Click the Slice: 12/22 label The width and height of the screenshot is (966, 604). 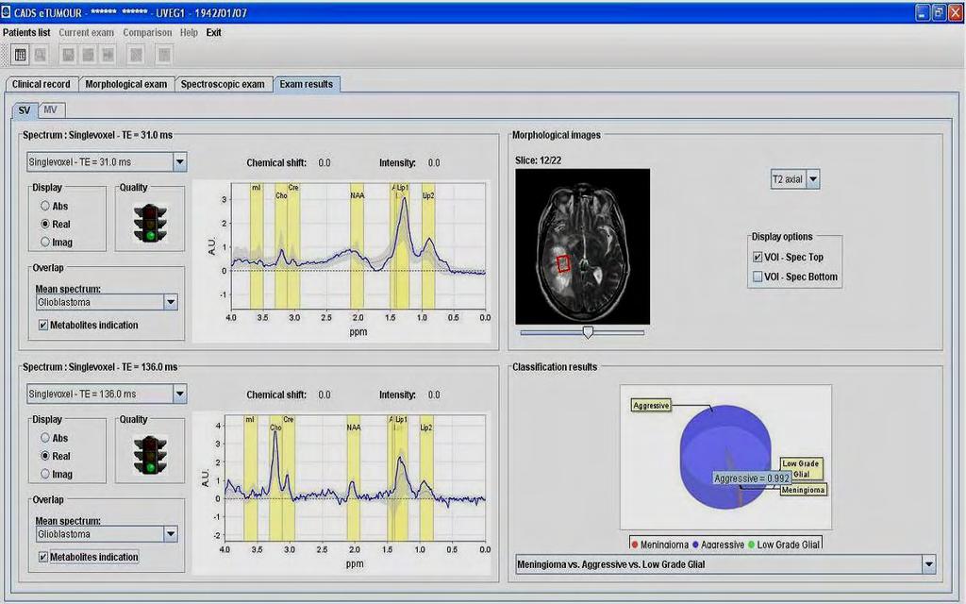coord(538,160)
